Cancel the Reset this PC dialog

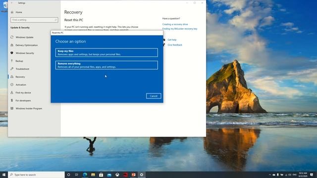[x=154, y=96]
